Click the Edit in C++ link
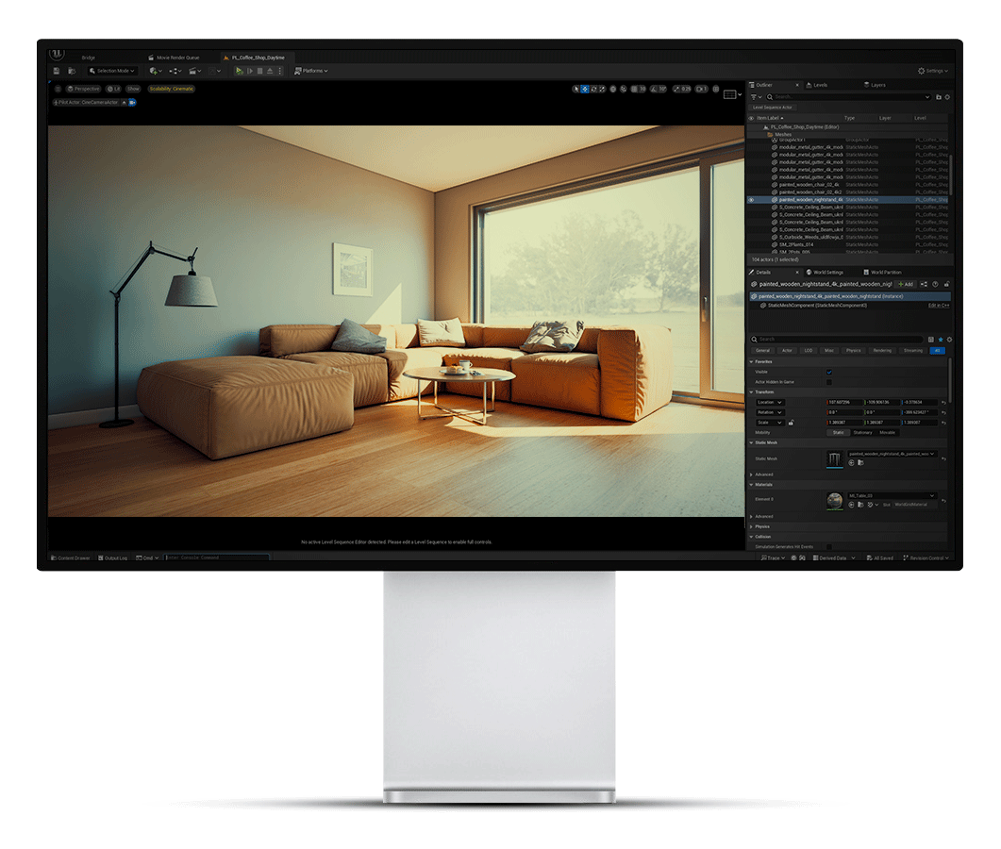Image resolution: width=1001 pixels, height=849 pixels. 939,306
